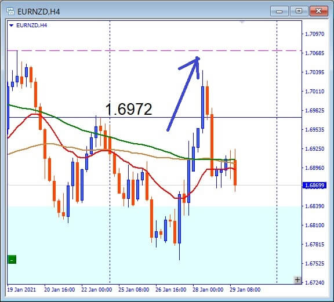This screenshot has height=302, width=334.
Task: Click the 28 Jan 00:00 time label
Action: (x=208, y=290)
